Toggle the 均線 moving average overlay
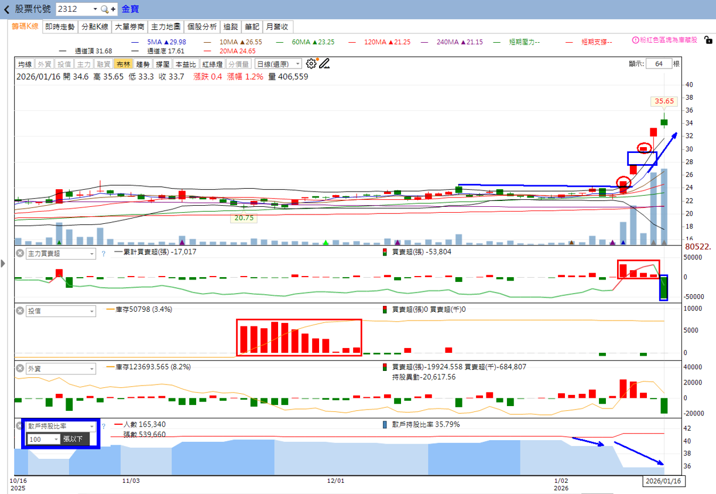 click(25, 64)
